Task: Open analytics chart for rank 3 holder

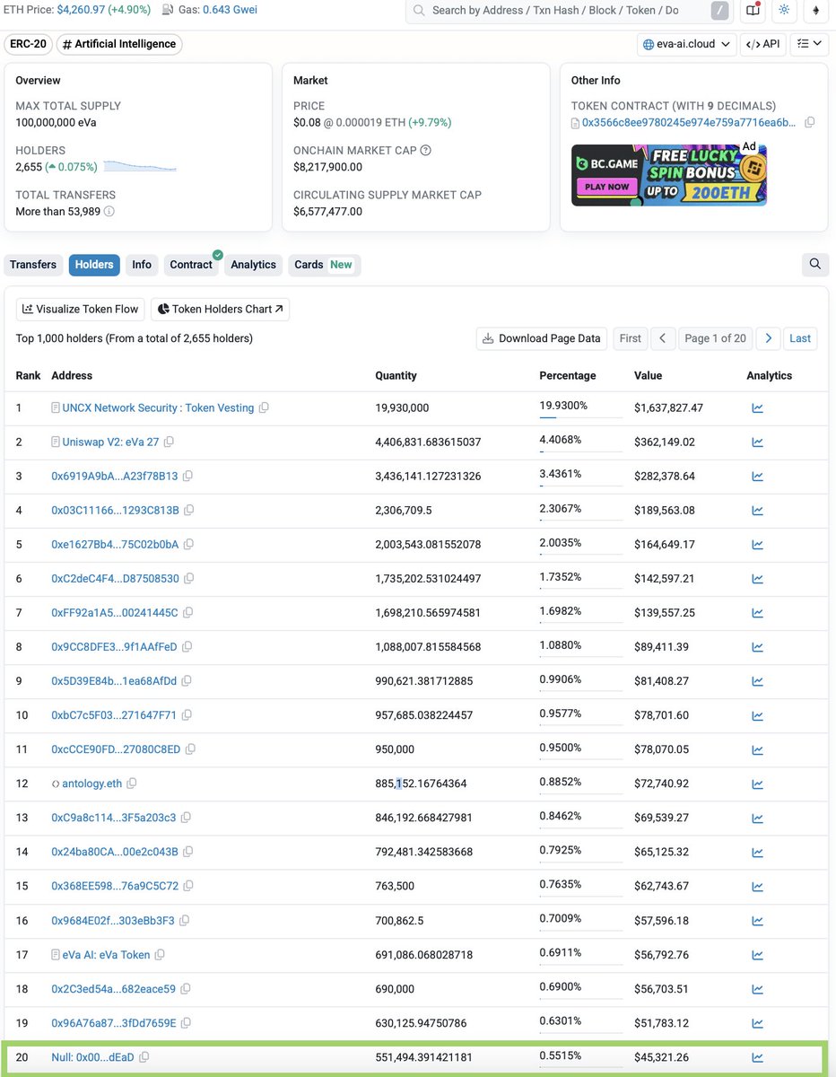Action: click(x=757, y=476)
